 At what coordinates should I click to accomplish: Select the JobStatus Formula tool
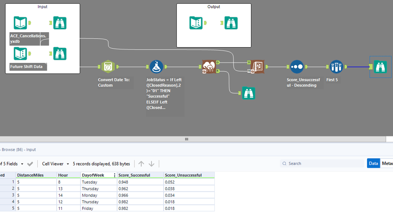coord(157,66)
